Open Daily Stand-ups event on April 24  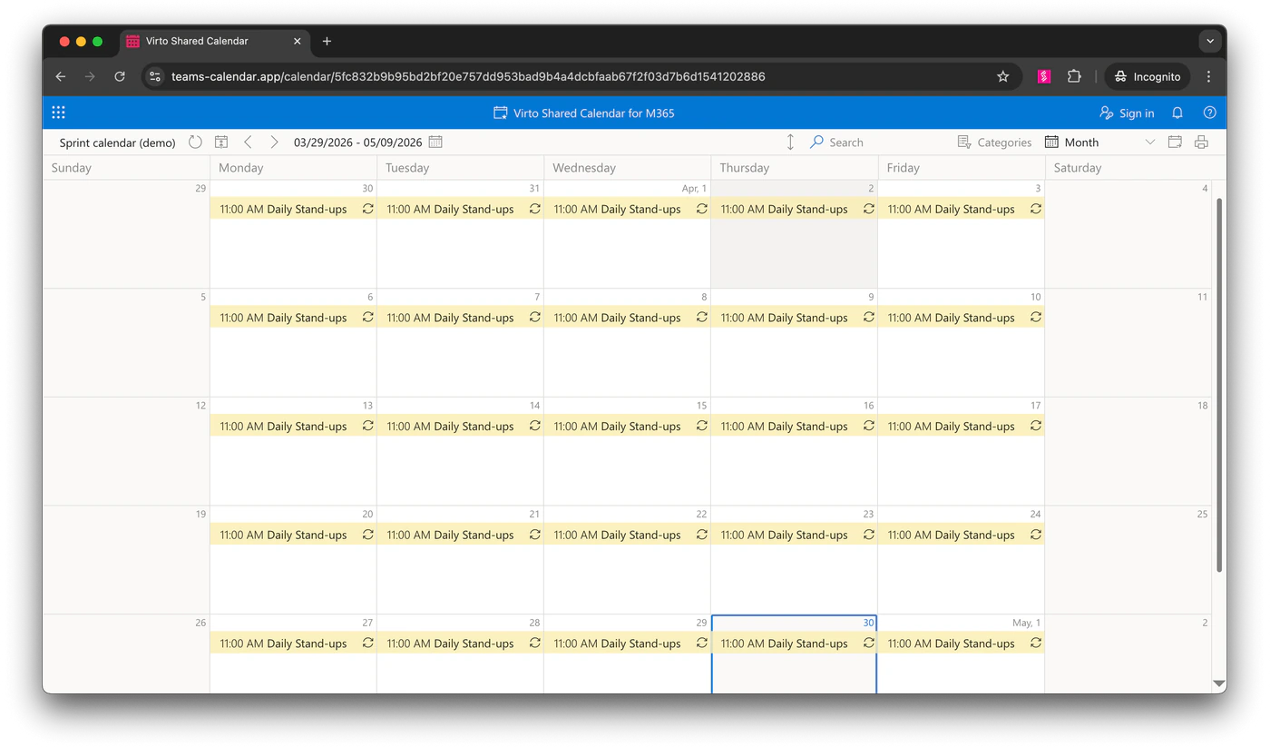coord(961,535)
